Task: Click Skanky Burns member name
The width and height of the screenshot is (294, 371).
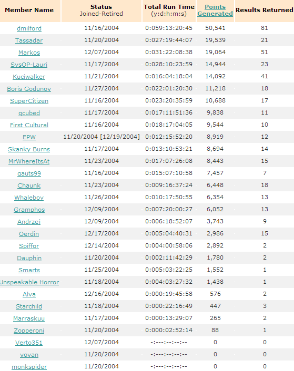Action: click(x=29, y=149)
